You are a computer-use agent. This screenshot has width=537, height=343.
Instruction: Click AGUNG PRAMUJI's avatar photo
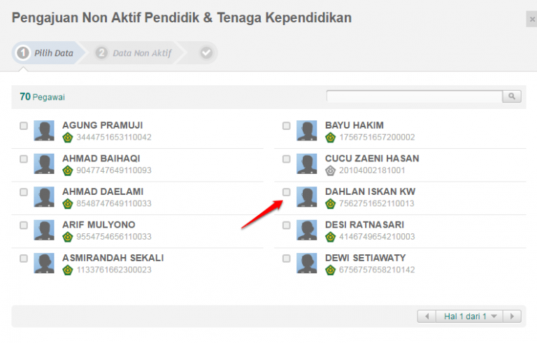click(44, 131)
